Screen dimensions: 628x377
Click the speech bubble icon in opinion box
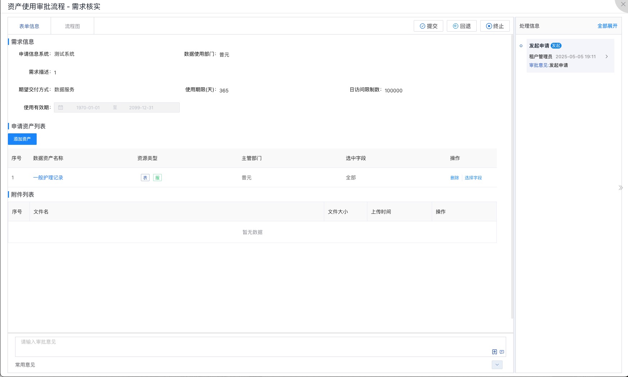pyautogui.click(x=502, y=352)
